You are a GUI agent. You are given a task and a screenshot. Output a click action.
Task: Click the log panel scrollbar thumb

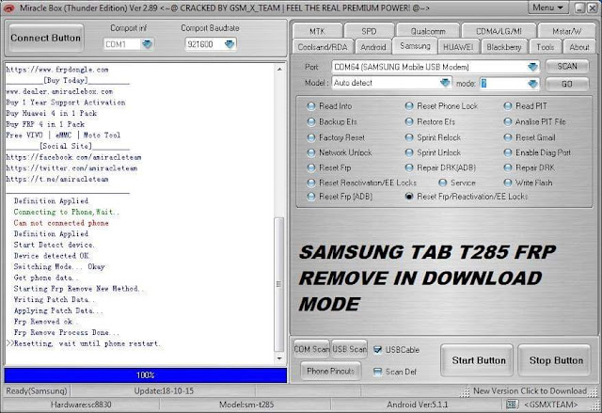click(279, 284)
